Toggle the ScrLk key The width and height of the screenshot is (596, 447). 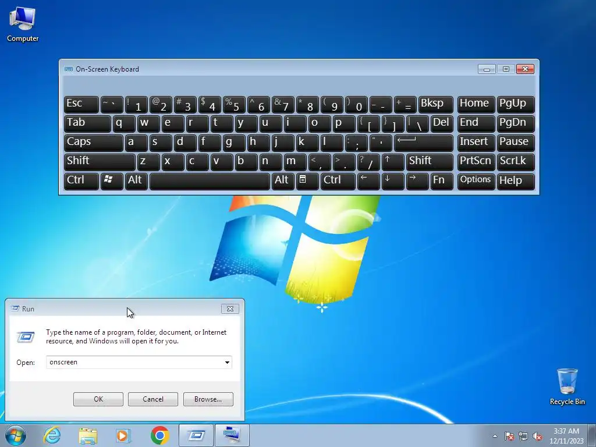(x=516, y=162)
